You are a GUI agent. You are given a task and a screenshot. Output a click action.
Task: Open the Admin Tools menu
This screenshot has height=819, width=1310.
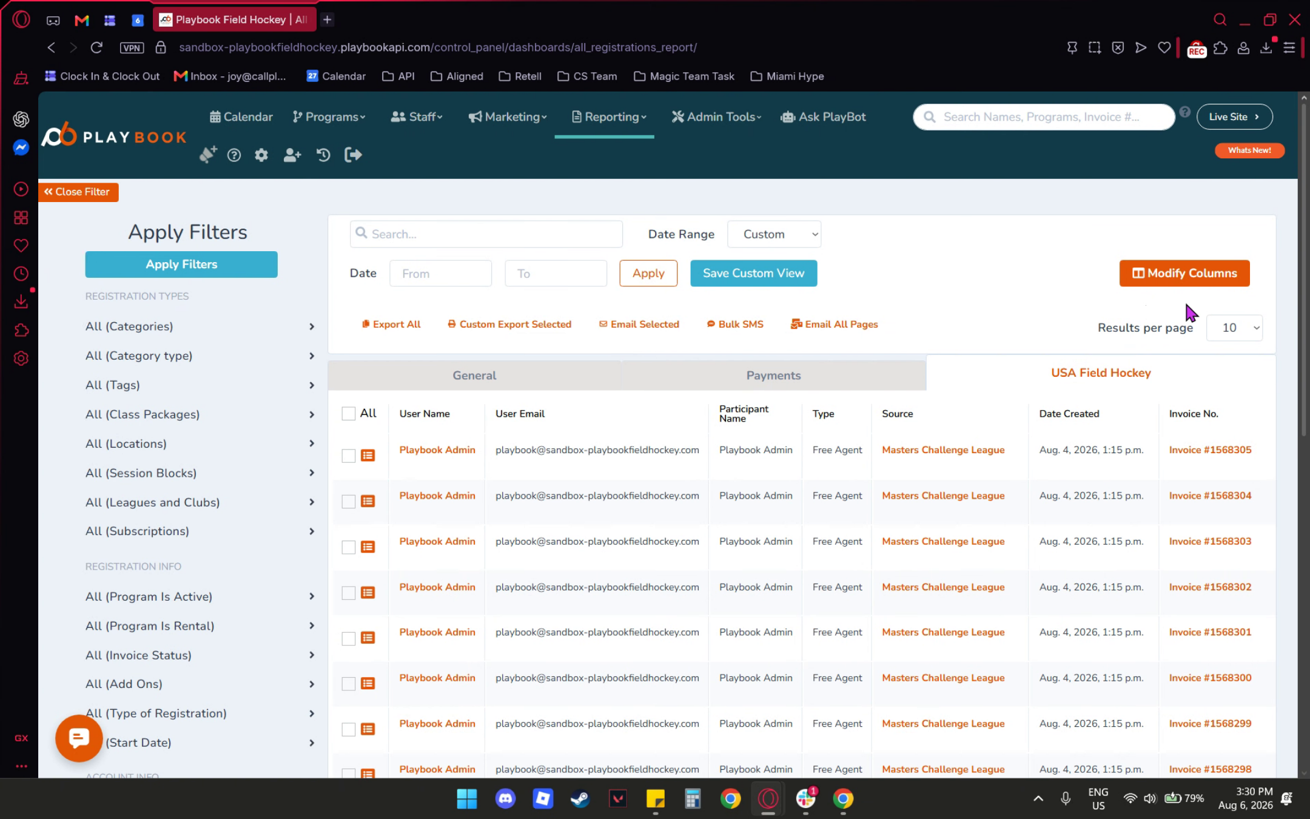click(716, 116)
